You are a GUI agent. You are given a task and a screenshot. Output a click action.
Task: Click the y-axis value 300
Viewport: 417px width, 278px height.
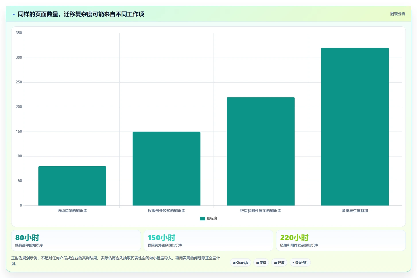click(19, 58)
